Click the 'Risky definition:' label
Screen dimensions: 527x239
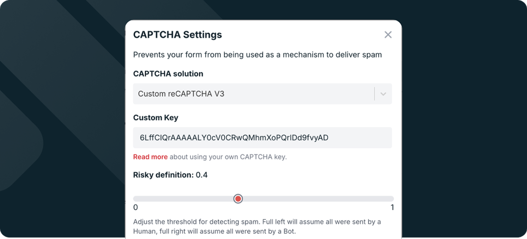coord(163,175)
